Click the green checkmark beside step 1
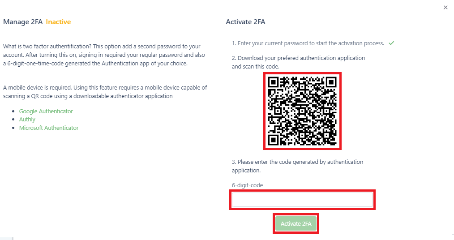 pyautogui.click(x=391, y=43)
